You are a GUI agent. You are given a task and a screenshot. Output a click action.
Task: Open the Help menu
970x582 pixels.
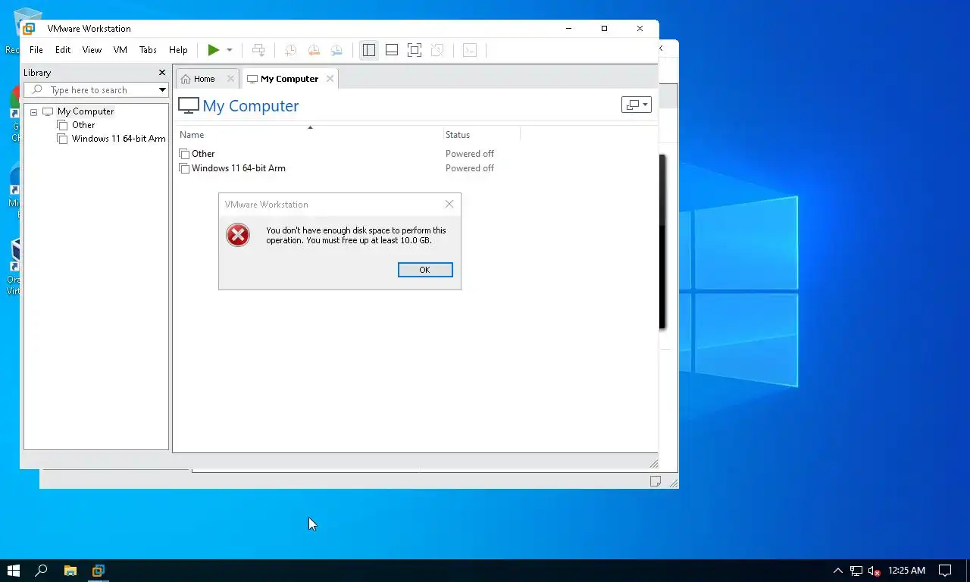click(x=178, y=50)
